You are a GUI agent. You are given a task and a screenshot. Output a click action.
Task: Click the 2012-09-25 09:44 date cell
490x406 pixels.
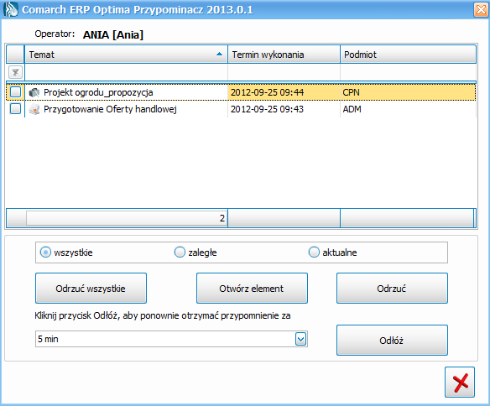tap(284, 92)
